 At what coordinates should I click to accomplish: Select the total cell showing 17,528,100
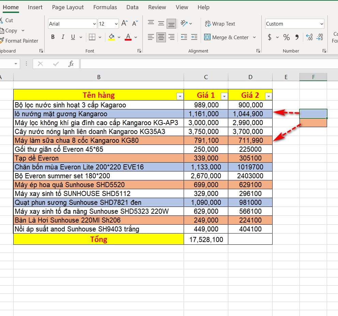pos(206,239)
